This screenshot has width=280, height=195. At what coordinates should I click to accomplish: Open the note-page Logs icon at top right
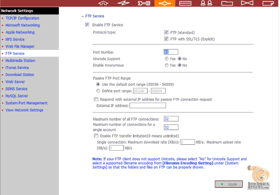(268, 3)
